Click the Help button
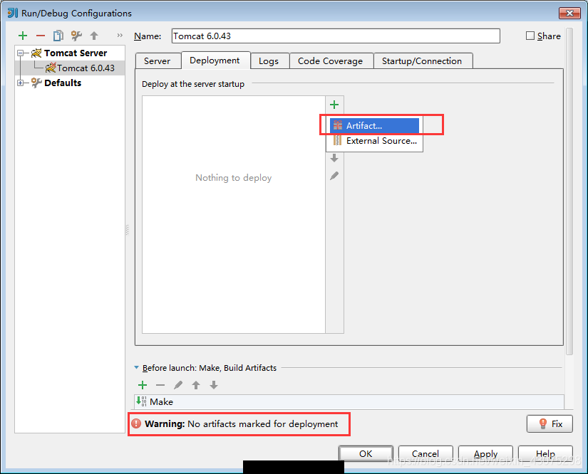The width and height of the screenshot is (588, 474). click(x=545, y=454)
